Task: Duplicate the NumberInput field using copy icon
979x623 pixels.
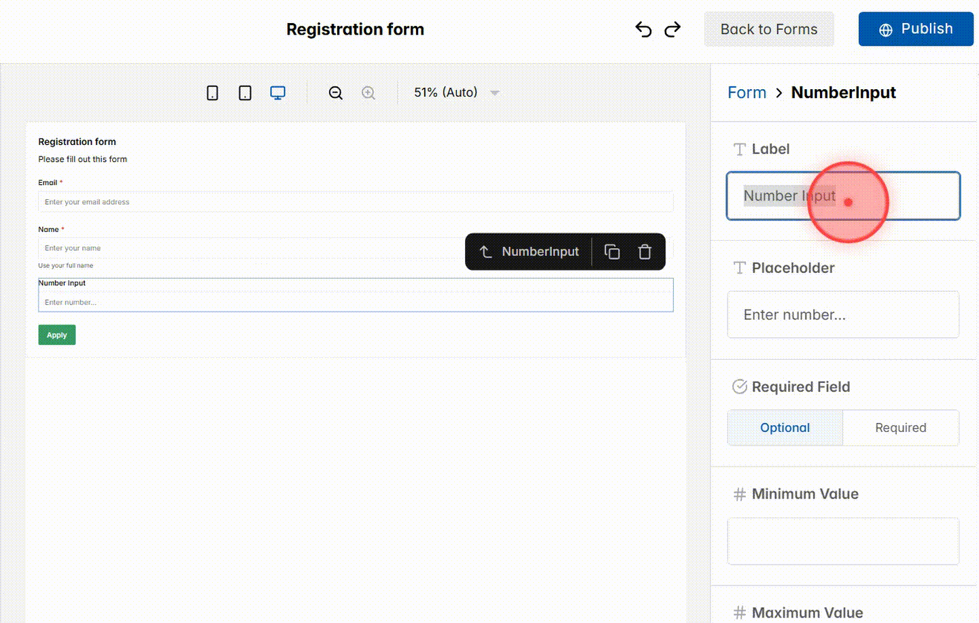Action: tap(612, 252)
